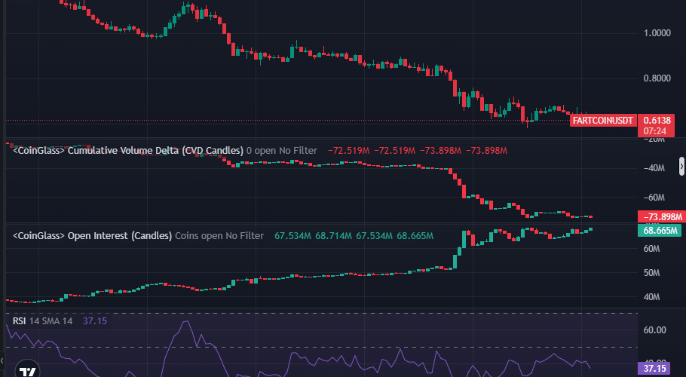Click the -60M level on CVD scale

[x=654, y=198]
